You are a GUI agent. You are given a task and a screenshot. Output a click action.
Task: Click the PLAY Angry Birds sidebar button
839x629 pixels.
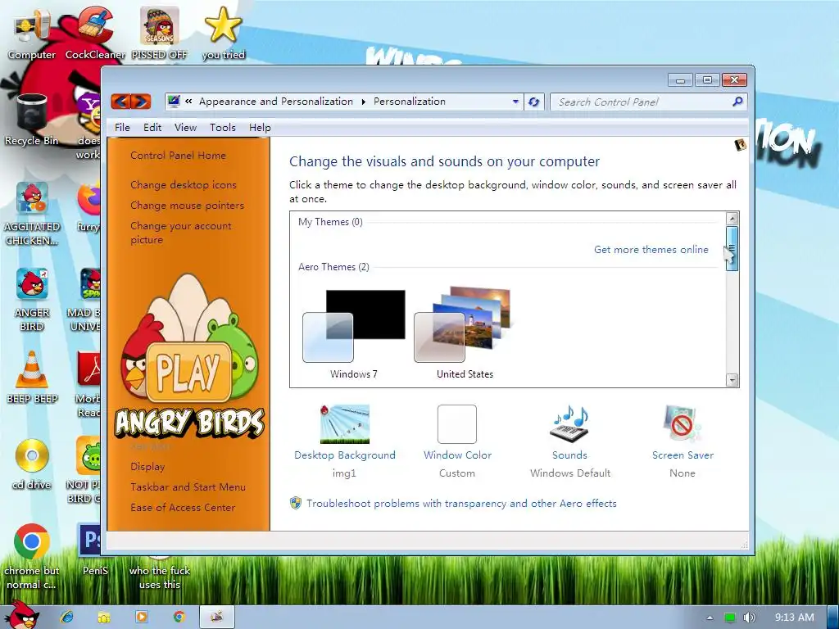pos(188,373)
